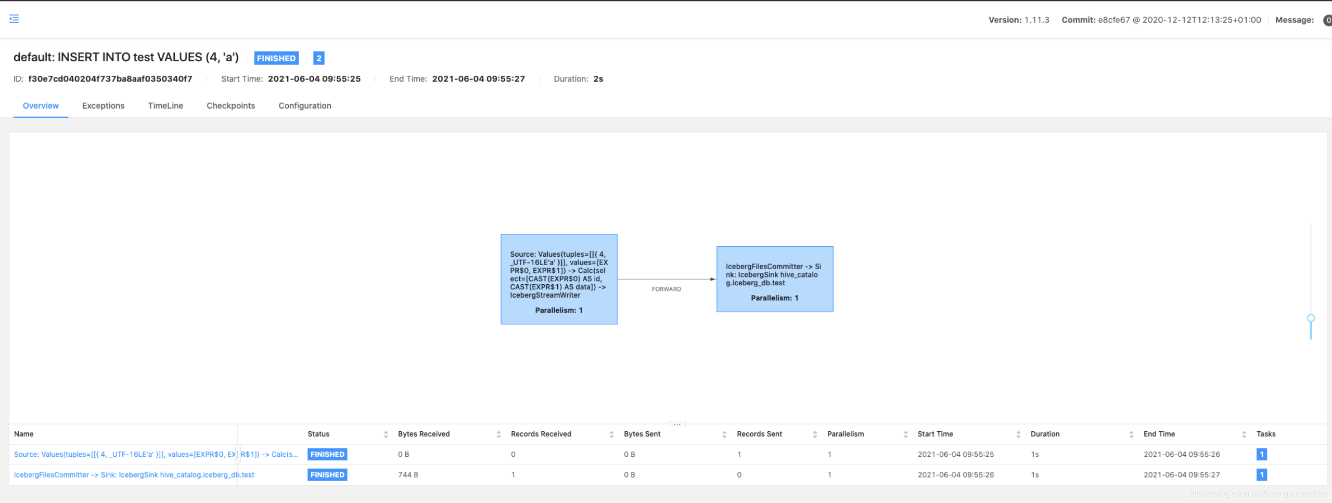Sort by Start Time column
Screen dimensions: 1332x503
click(1018, 434)
